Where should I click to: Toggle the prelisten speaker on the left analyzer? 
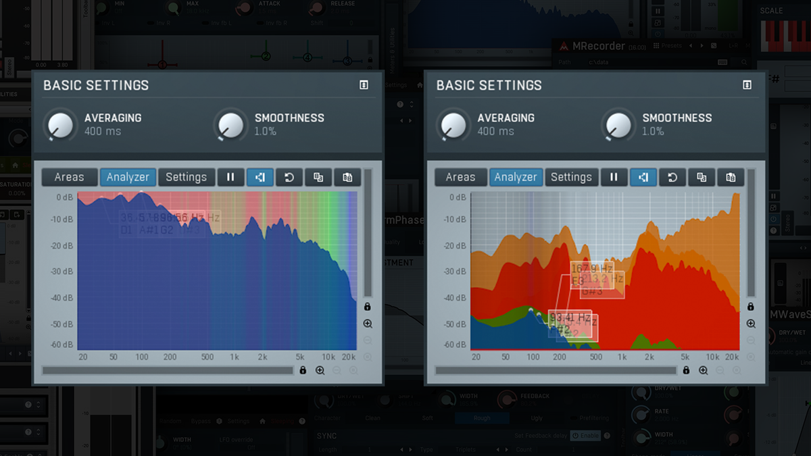pos(260,177)
